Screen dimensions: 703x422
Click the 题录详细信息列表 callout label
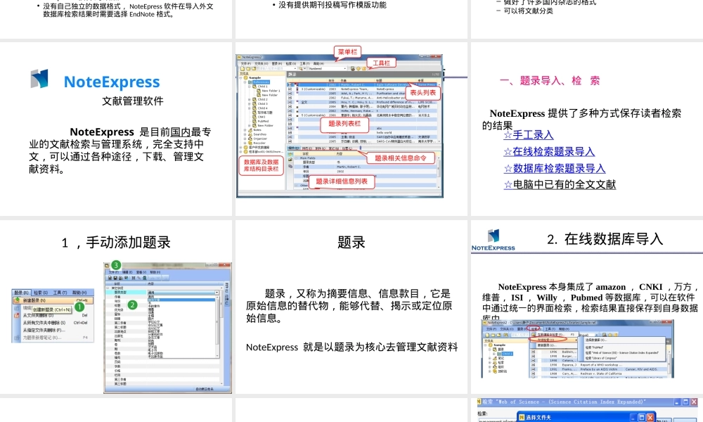tap(342, 181)
